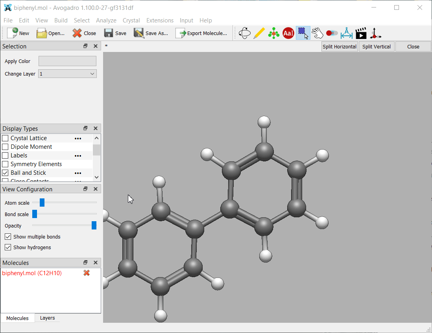
Task: Open the Edit menu
Action: tap(24, 20)
